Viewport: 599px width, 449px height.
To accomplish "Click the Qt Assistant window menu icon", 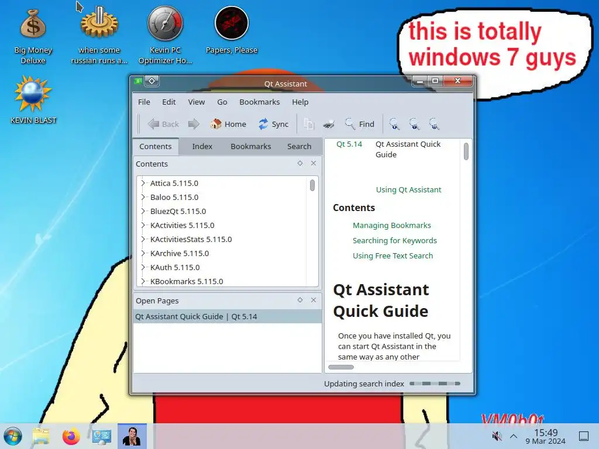I will coord(138,81).
